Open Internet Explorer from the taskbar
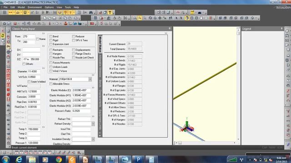Image resolution: width=291 pixels, height=163 pixels. (x=19, y=159)
